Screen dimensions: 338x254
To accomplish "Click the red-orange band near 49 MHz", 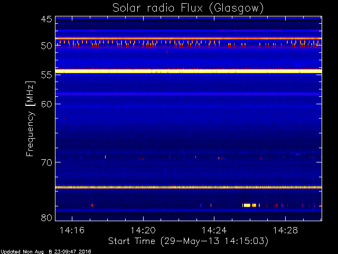I will (189, 39).
